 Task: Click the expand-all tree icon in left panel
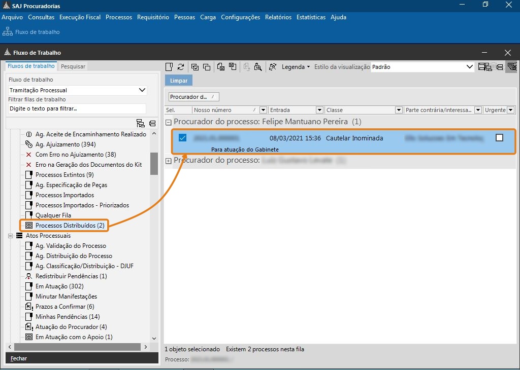(141, 123)
